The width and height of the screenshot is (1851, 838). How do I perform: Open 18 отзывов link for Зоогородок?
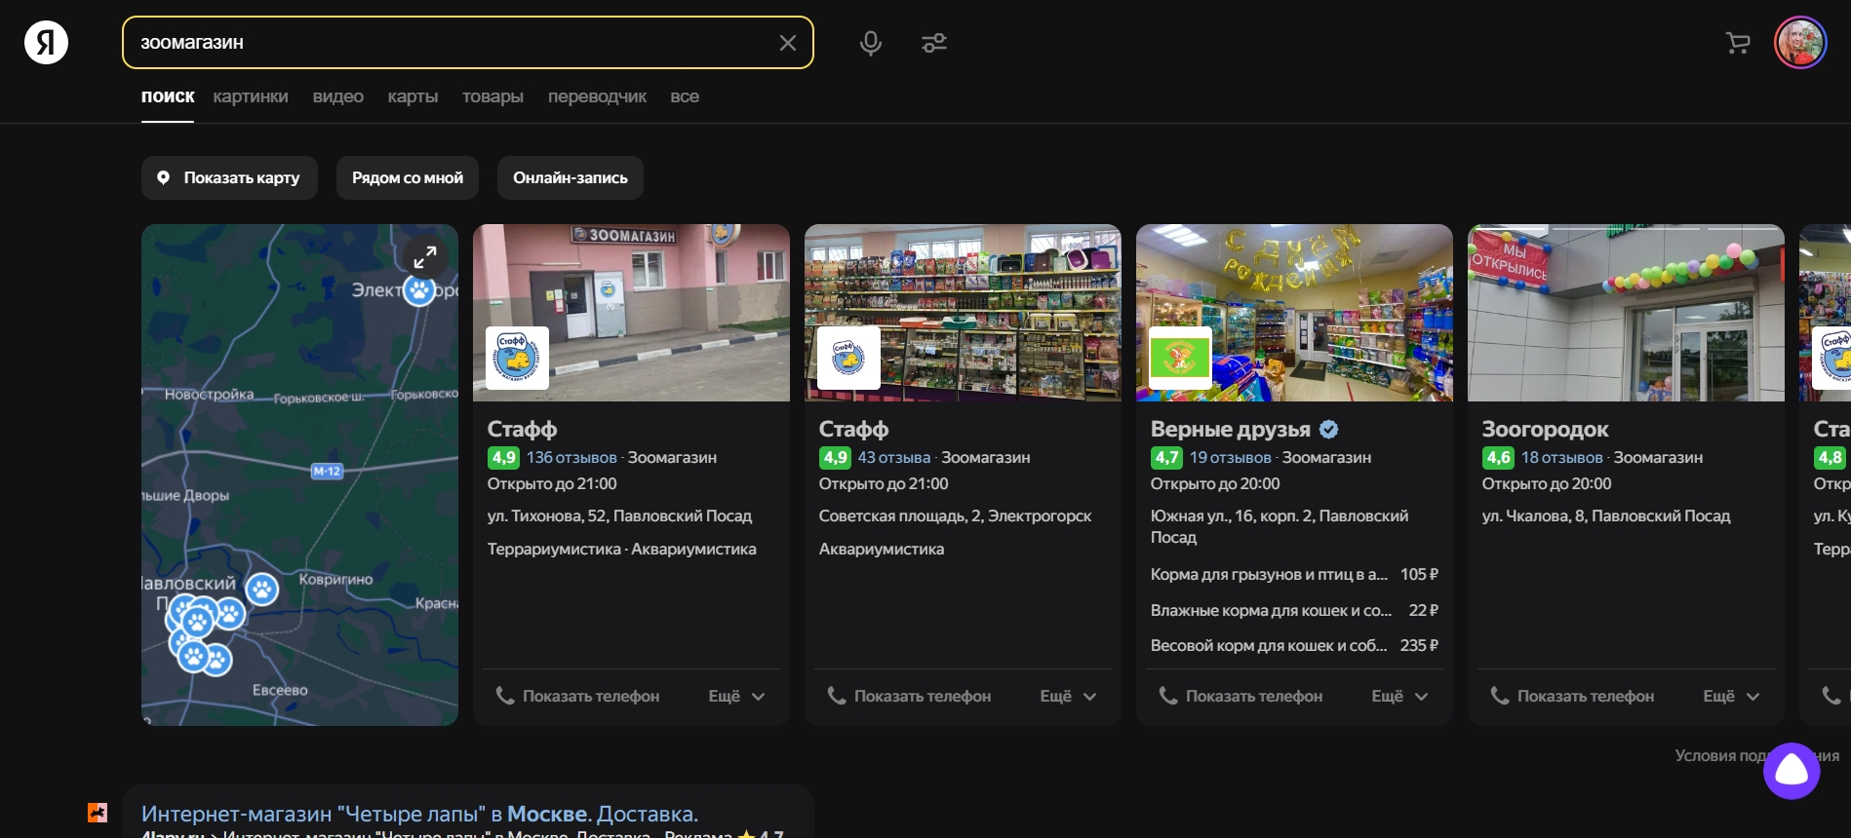point(1562,457)
